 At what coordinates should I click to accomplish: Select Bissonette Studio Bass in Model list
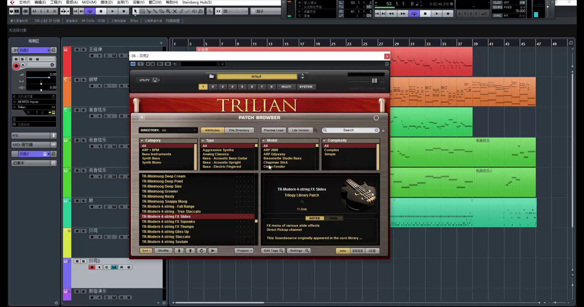(283, 158)
